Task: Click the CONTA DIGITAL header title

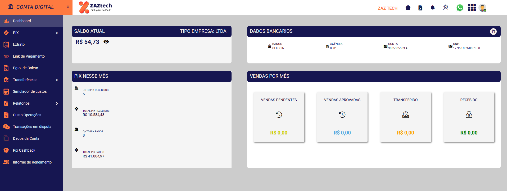Action: (35, 7)
